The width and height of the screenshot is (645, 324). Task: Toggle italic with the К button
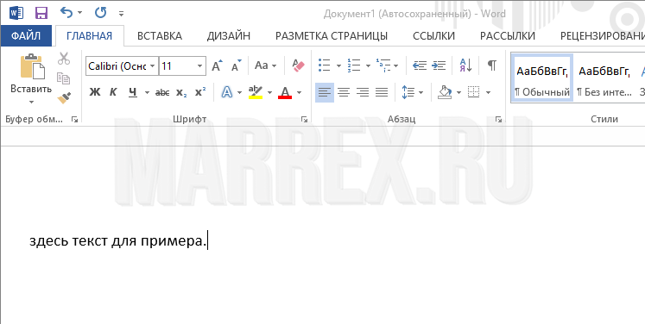click(113, 92)
